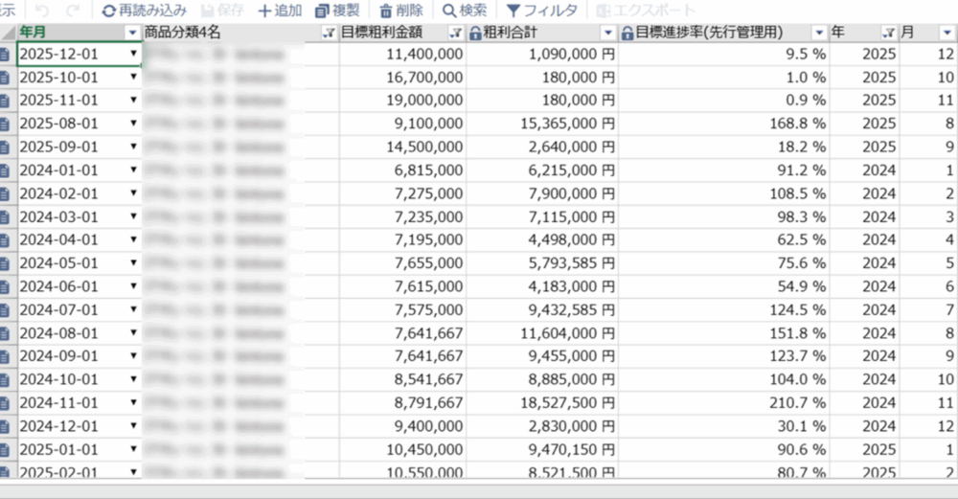Screen dimensions: 958x499
Task: Add a new row with 追加
Action: (x=280, y=11)
